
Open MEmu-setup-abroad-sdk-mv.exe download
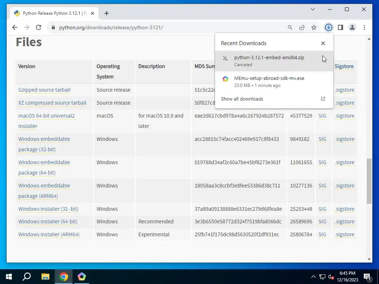(x=274, y=82)
